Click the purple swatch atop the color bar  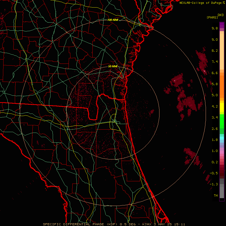coord(222,25)
